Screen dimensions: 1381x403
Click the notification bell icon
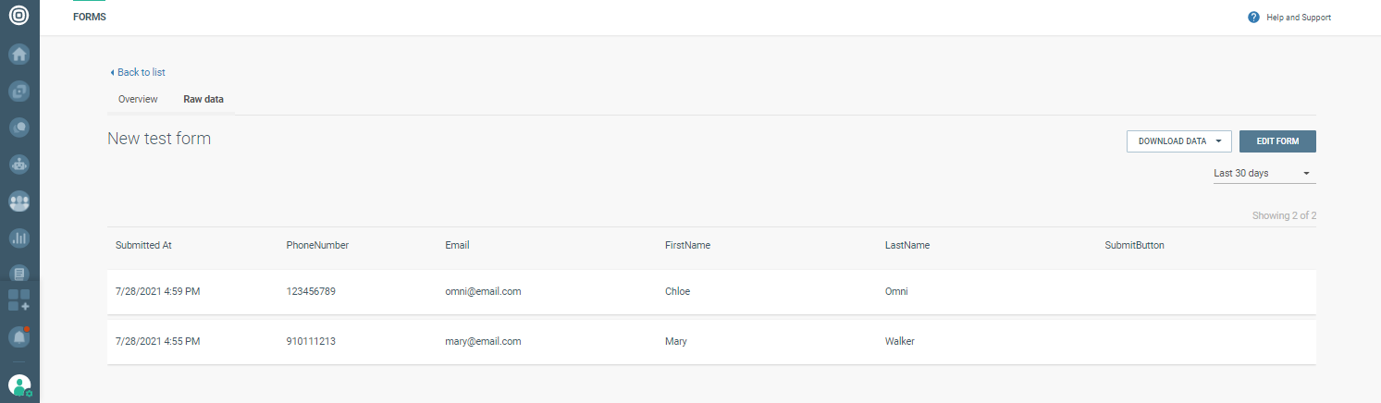click(x=18, y=337)
